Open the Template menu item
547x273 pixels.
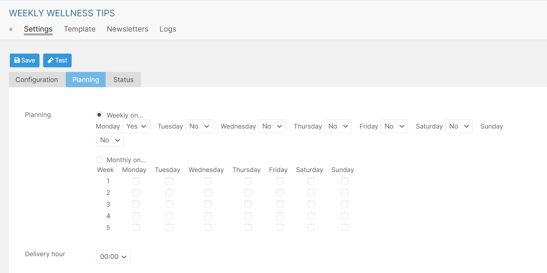click(x=80, y=29)
